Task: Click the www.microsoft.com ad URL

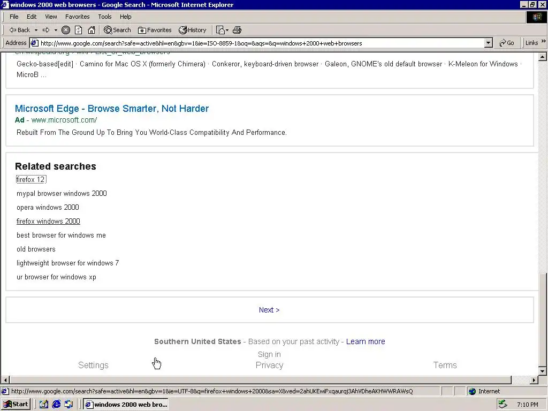Action: 64,120
